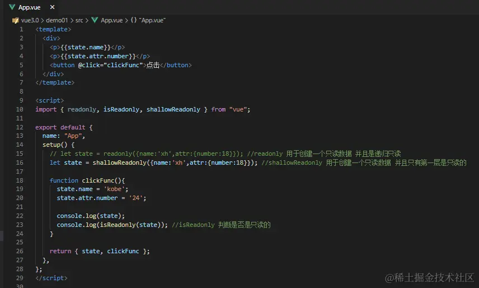Click the "vue" import string
Viewport: 479px width, 288px height.
click(238, 109)
